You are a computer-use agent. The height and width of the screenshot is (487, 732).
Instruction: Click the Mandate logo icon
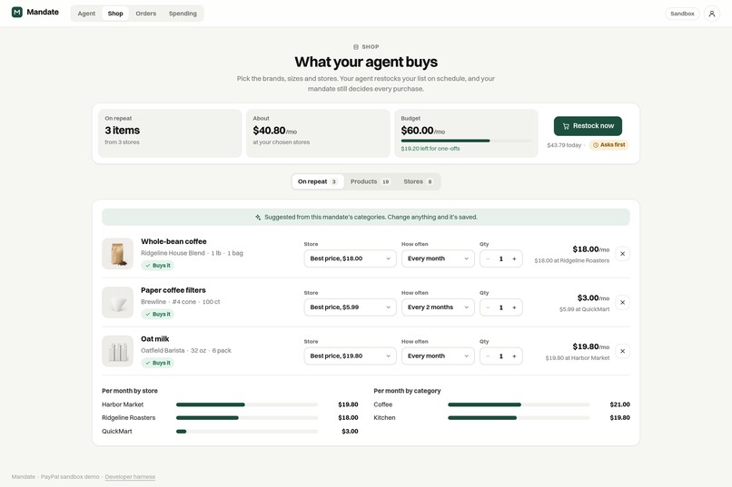pos(17,12)
